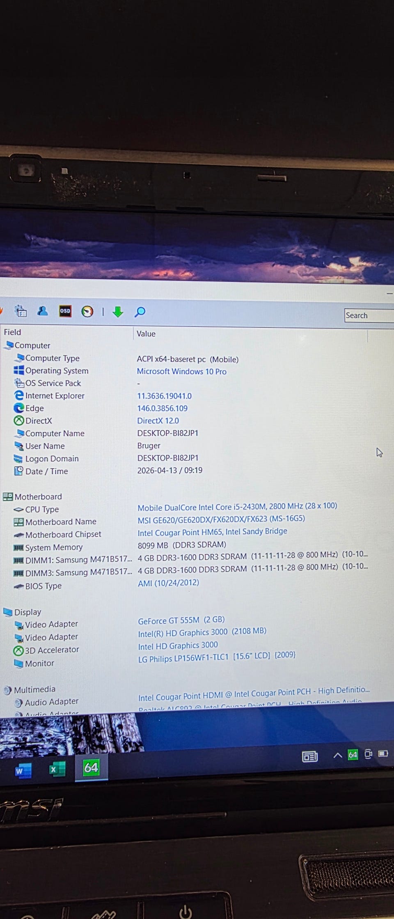Click the Meet Now tray icon
394x919 pixels.
tap(368, 754)
